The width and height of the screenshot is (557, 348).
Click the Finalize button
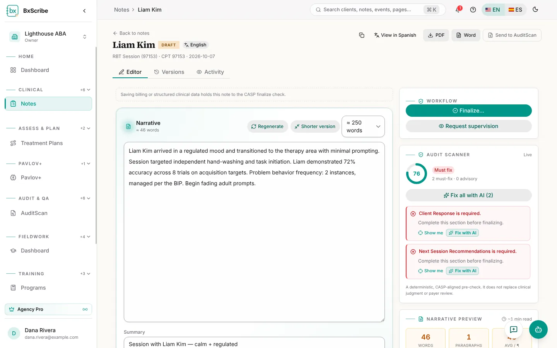click(x=469, y=111)
